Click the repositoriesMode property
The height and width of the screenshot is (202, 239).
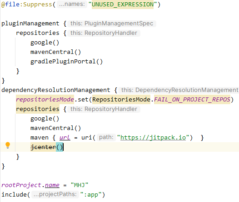tap(45, 100)
